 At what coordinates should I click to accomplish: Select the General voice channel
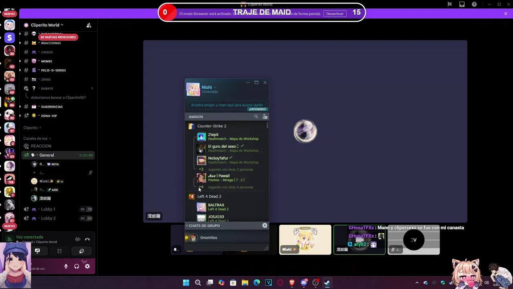(x=58, y=155)
